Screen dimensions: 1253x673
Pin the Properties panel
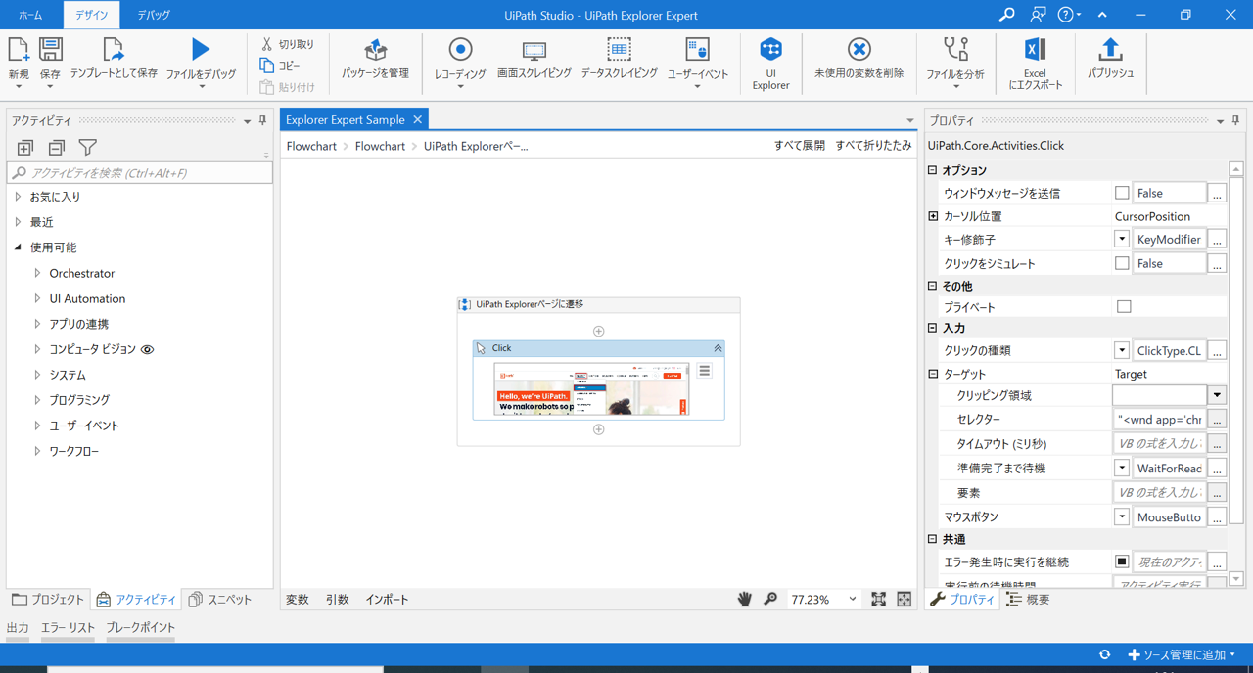pyautogui.click(x=1235, y=120)
